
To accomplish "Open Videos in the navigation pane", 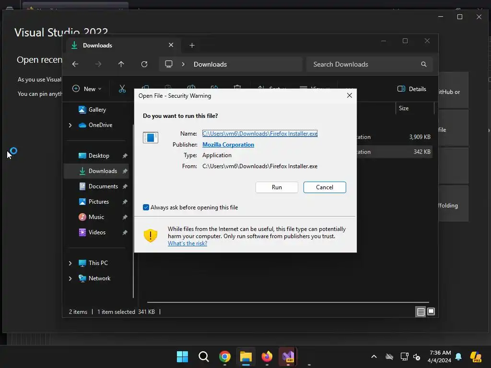I will 97,232.
